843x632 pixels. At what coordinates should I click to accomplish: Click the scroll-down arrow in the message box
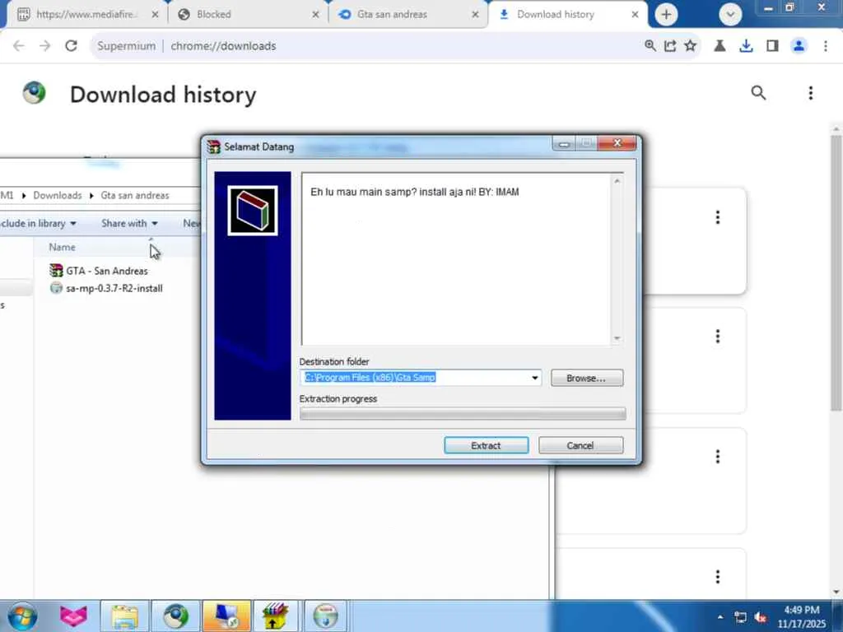617,338
